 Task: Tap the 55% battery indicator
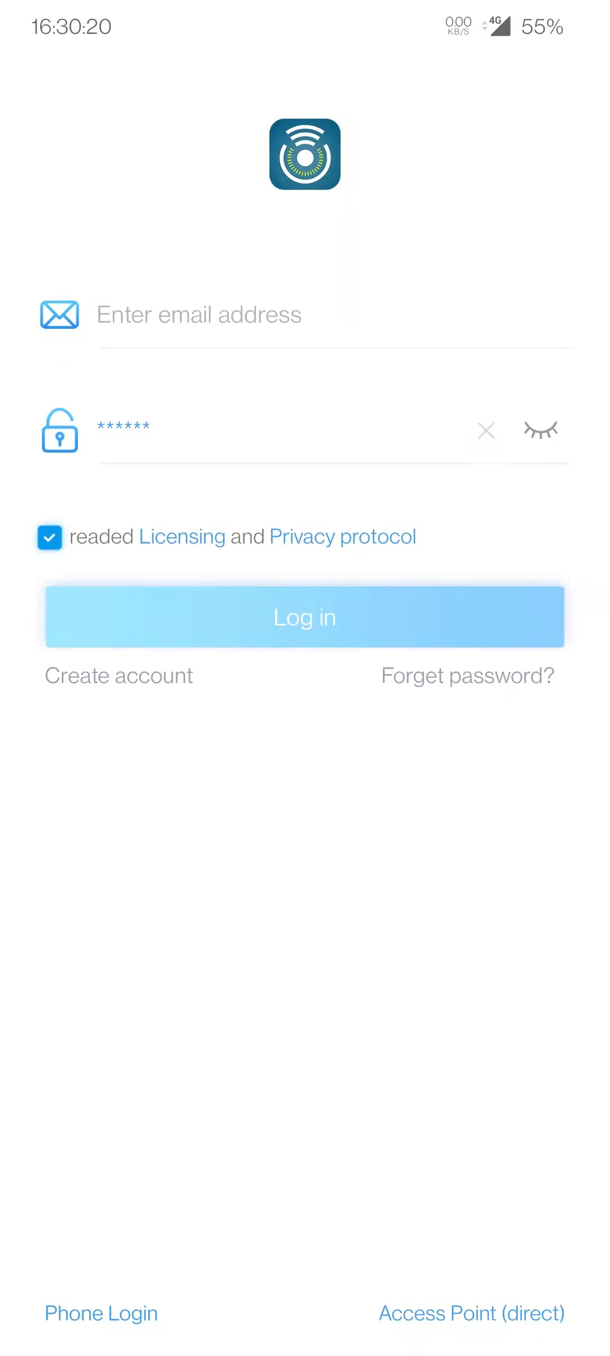[542, 27]
